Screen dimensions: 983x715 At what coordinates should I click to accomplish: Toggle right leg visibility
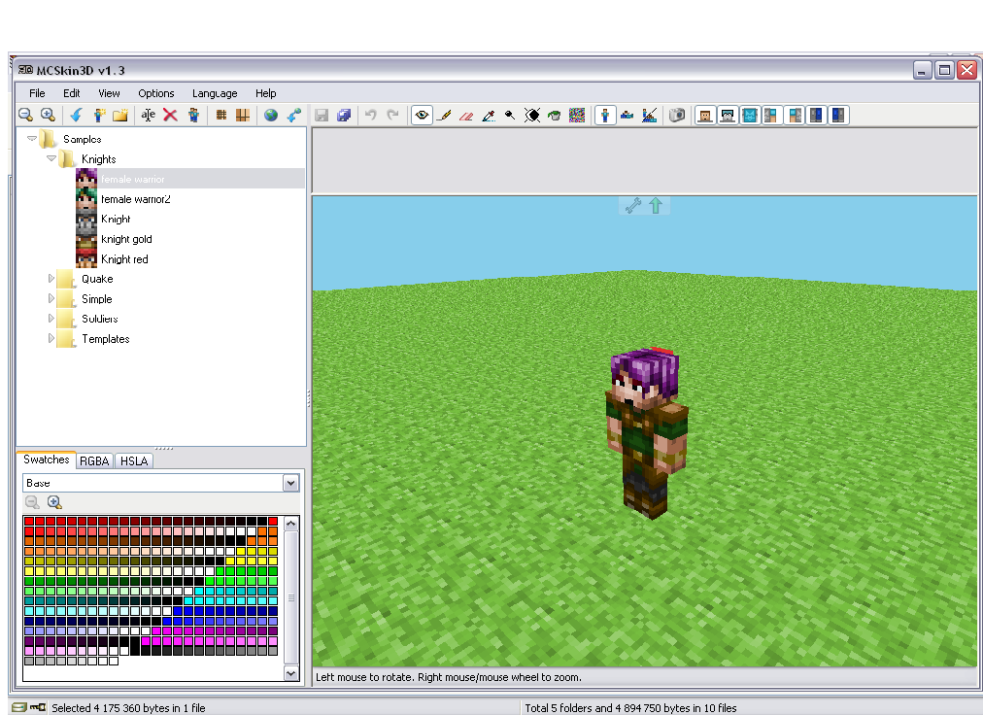click(x=838, y=115)
